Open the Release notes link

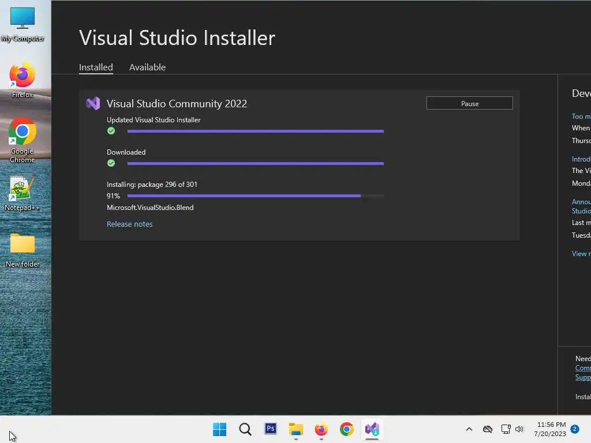pyautogui.click(x=130, y=224)
